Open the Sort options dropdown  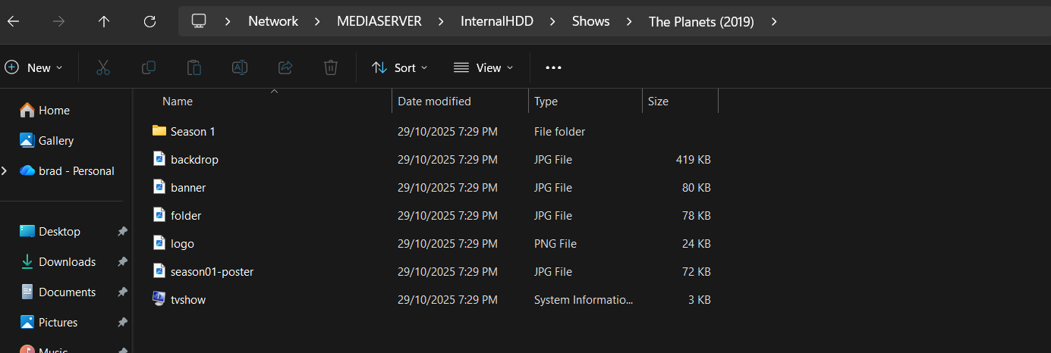[x=400, y=67]
